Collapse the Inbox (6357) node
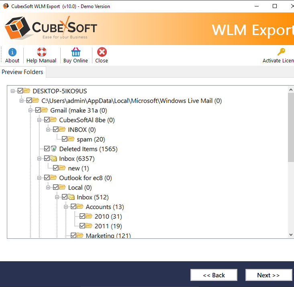 tap(39, 159)
